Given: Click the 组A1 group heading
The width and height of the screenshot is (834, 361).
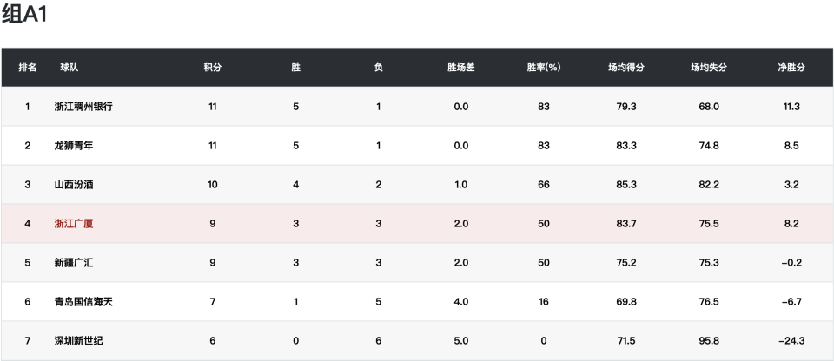Looking at the screenshot, I should click(x=24, y=15).
